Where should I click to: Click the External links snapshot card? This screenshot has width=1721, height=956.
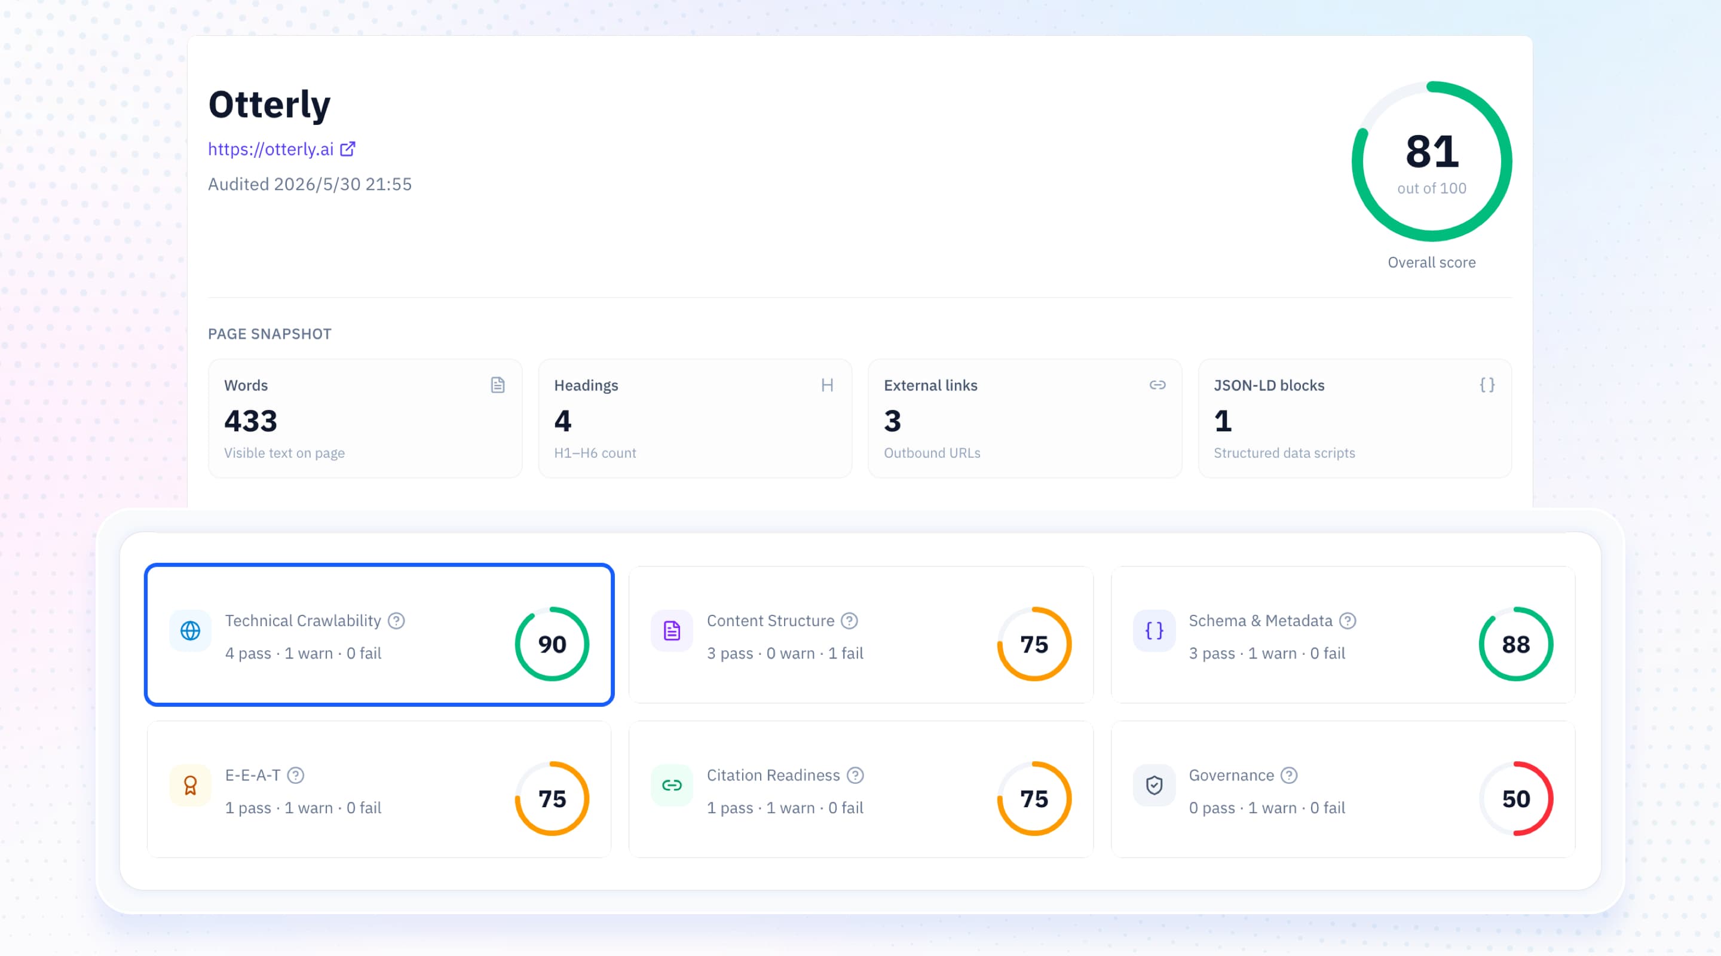click(1025, 418)
